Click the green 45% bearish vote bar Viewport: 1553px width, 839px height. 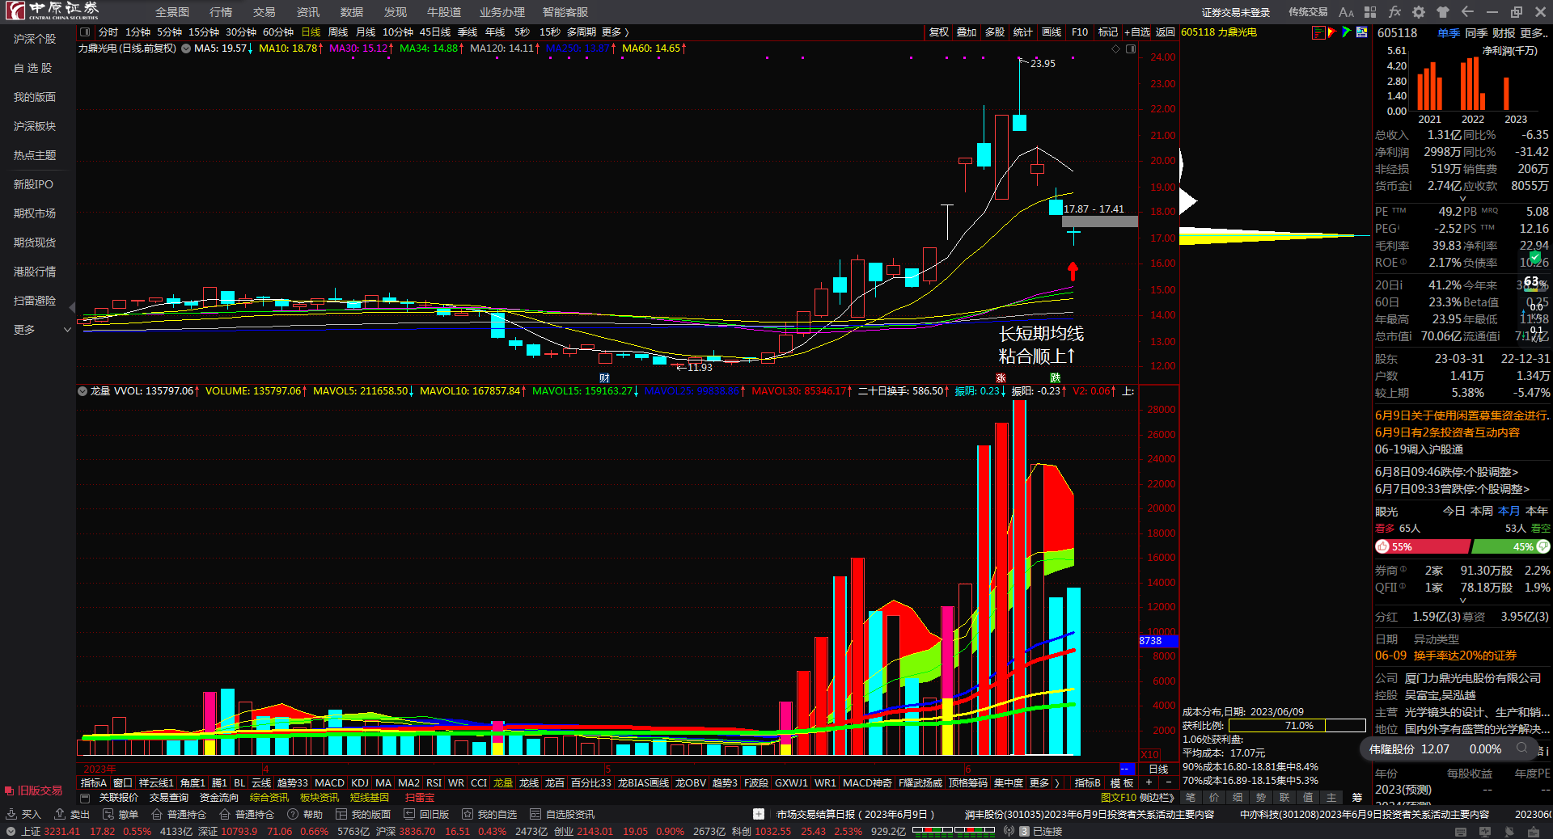click(x=1511, y=547)
